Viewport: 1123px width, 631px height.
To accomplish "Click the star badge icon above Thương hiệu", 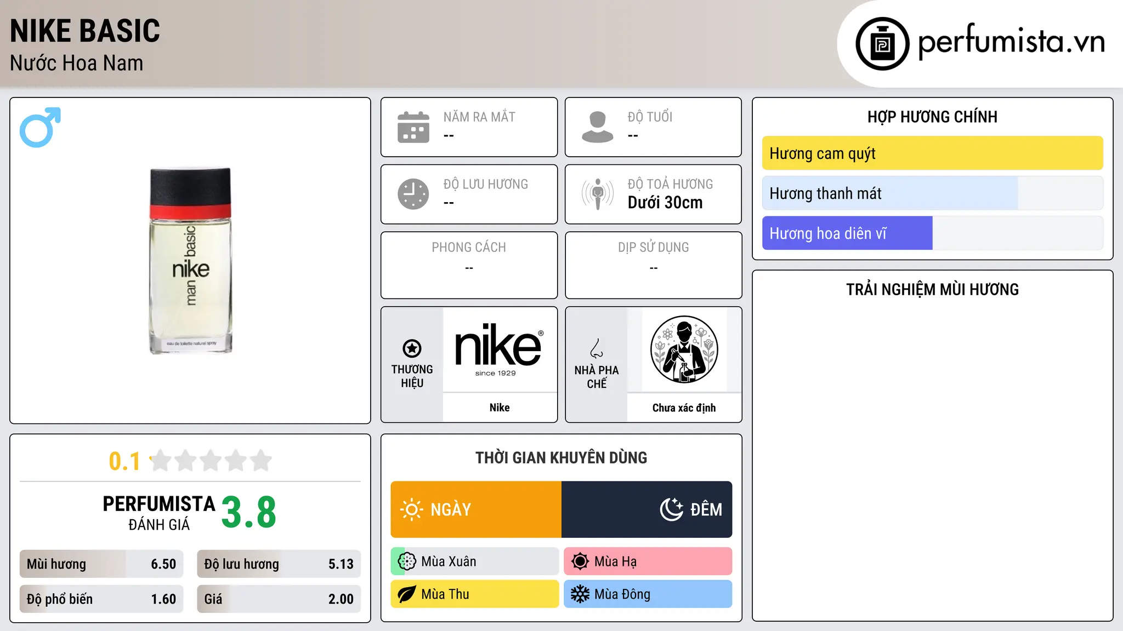I will click(412, 348).
